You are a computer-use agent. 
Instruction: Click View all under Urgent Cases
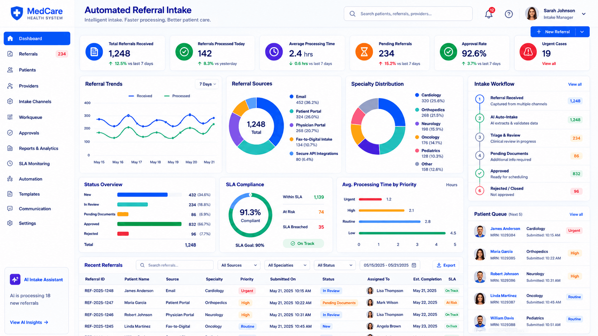pos(549,64)
